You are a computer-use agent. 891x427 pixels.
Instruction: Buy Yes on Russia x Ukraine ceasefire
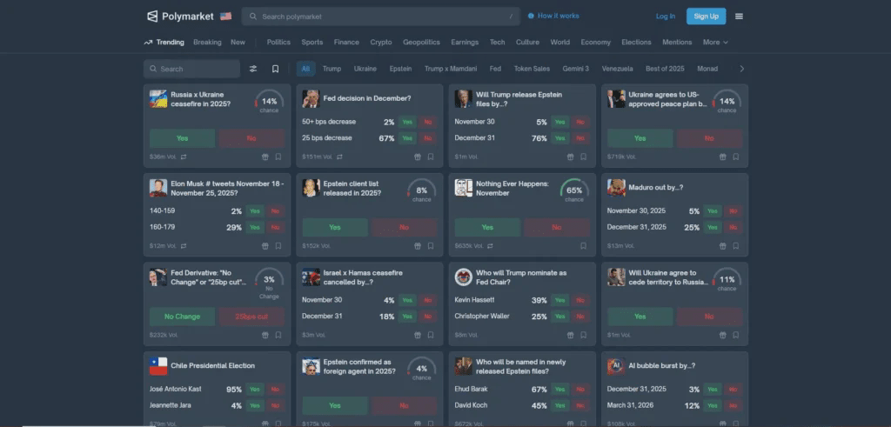[x=183, y=138]
